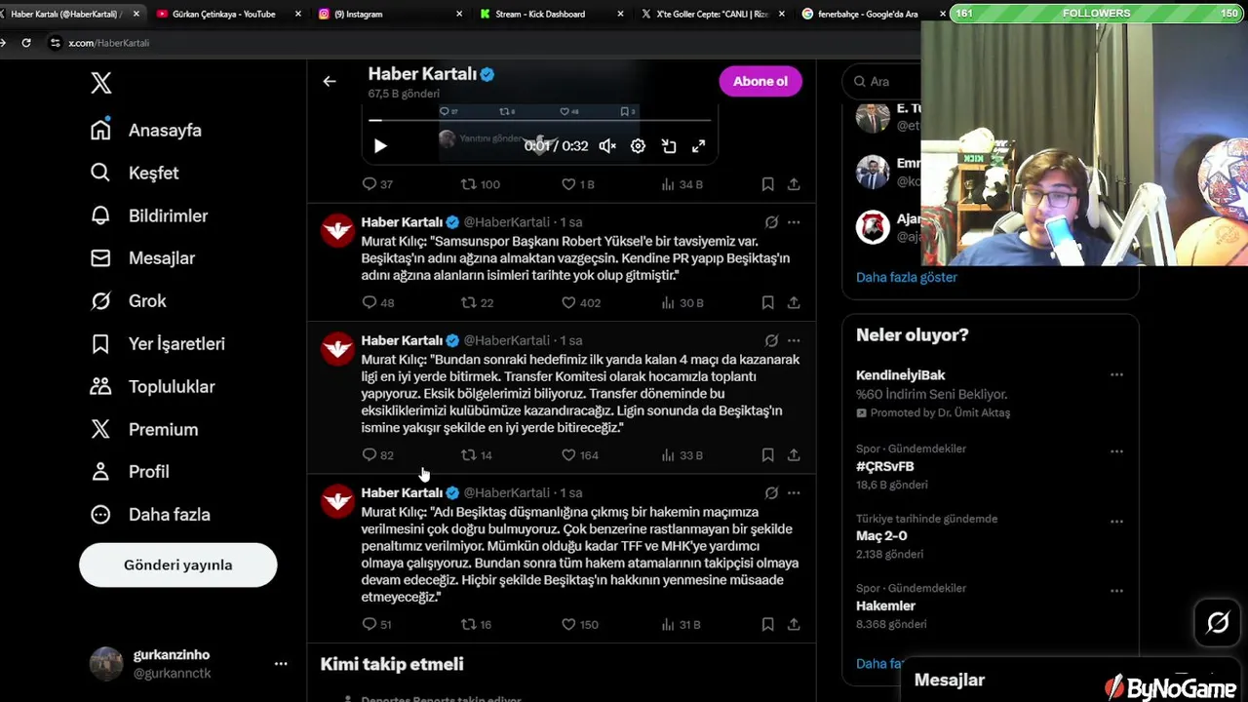Reply to the post with 48 comments
1248x702 pixels.
coord(378,302)
